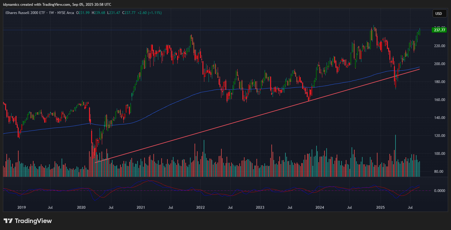Screen dimensions: 451x230
Task: Click the high value H239.68
Action: (x=98, y=13)
